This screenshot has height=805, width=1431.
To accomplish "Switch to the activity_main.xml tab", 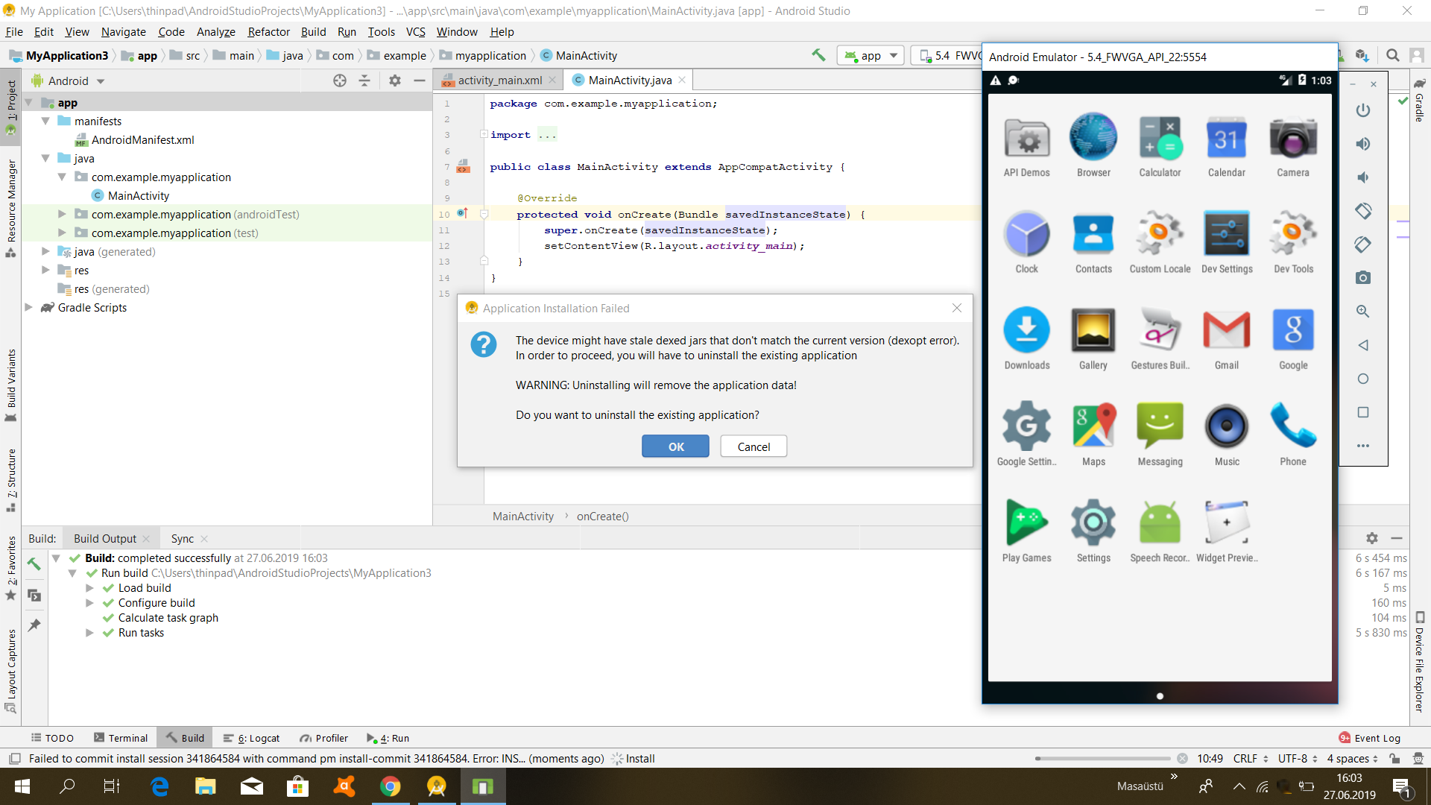I will click(x=499, y=80).
